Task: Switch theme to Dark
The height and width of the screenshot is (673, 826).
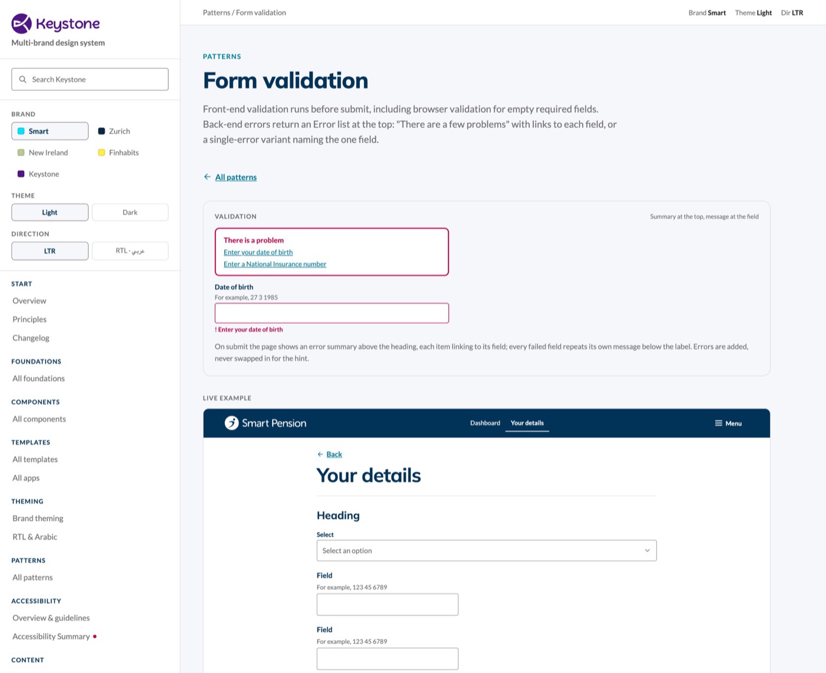Action: click(x=130, y=212)
